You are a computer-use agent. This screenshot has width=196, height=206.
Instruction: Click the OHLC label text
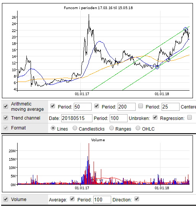coord(148,129)
